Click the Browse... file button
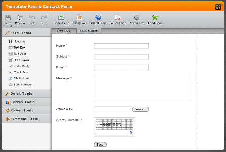 click(141, 109)
